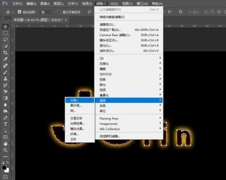
Task: Select the Move tool in the toolbox
Action: click(5, 27)
